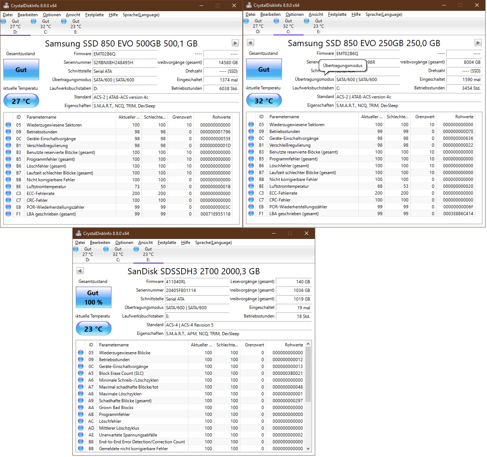The width and height of the screenshot is (487, 457).
Task: Click next-disk arrow in Samsung 250GB window
Action: (478, 43)
